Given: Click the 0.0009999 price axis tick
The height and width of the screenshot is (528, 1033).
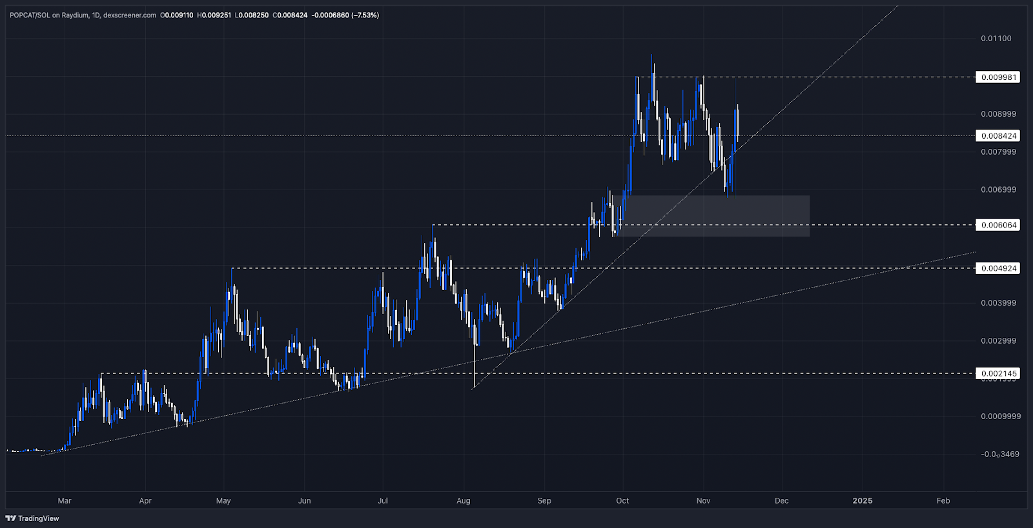Looking at the screenshot, I should click(1000, 416).
